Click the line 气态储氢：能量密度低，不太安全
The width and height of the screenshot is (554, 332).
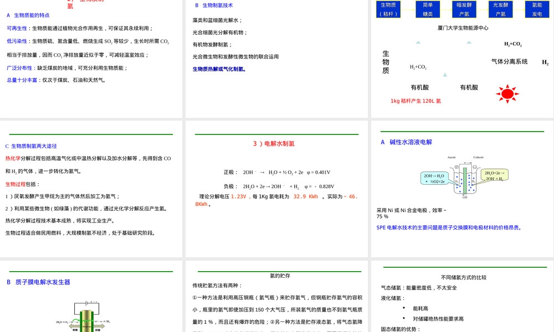pos(419,288)
